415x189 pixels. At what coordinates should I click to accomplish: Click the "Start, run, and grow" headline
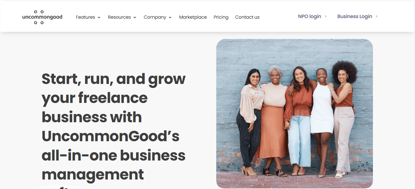click(x=113, y=79)
